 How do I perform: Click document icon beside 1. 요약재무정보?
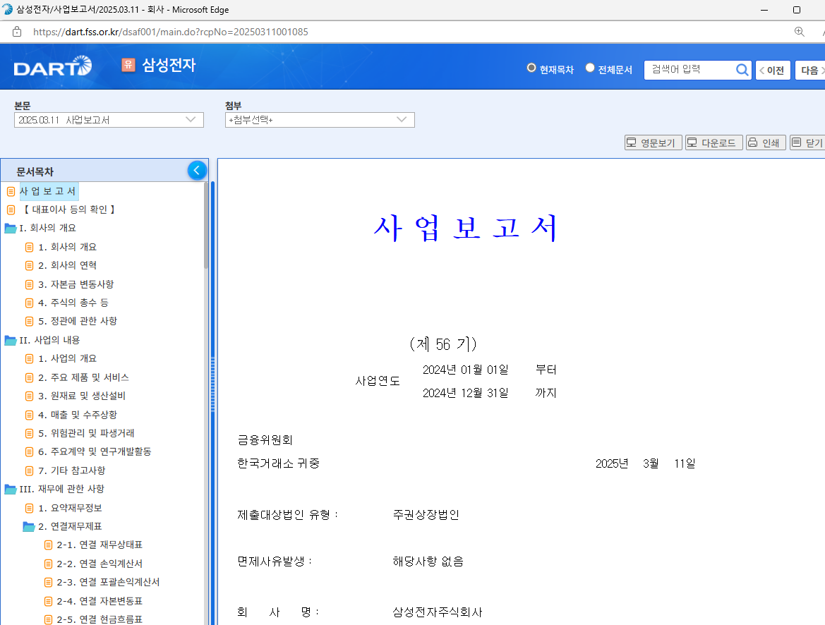click(x=30, y=508)
